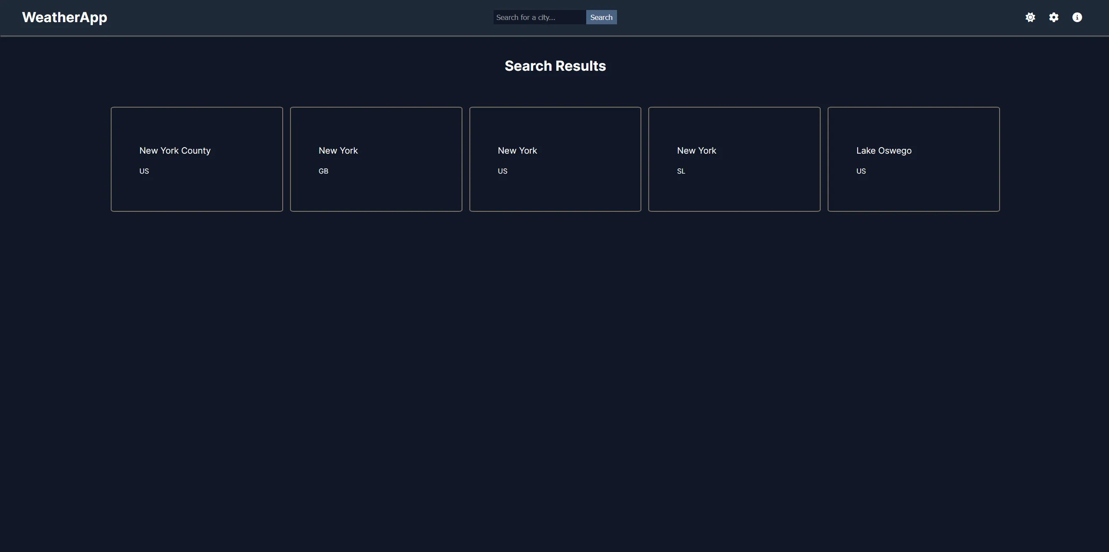Screen dimensions: 1109x552
Task: Click the 'New York County' title text
Action: pos(175,151)
